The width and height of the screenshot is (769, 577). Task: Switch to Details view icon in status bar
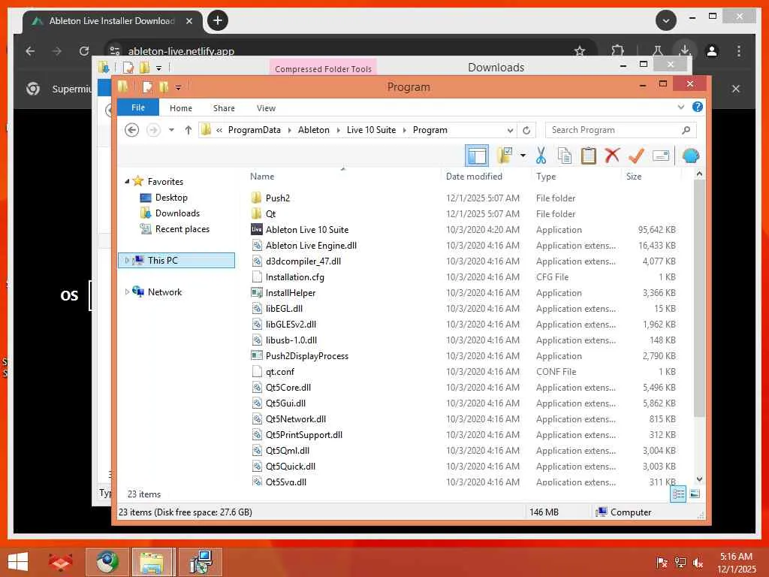point(678,494)
